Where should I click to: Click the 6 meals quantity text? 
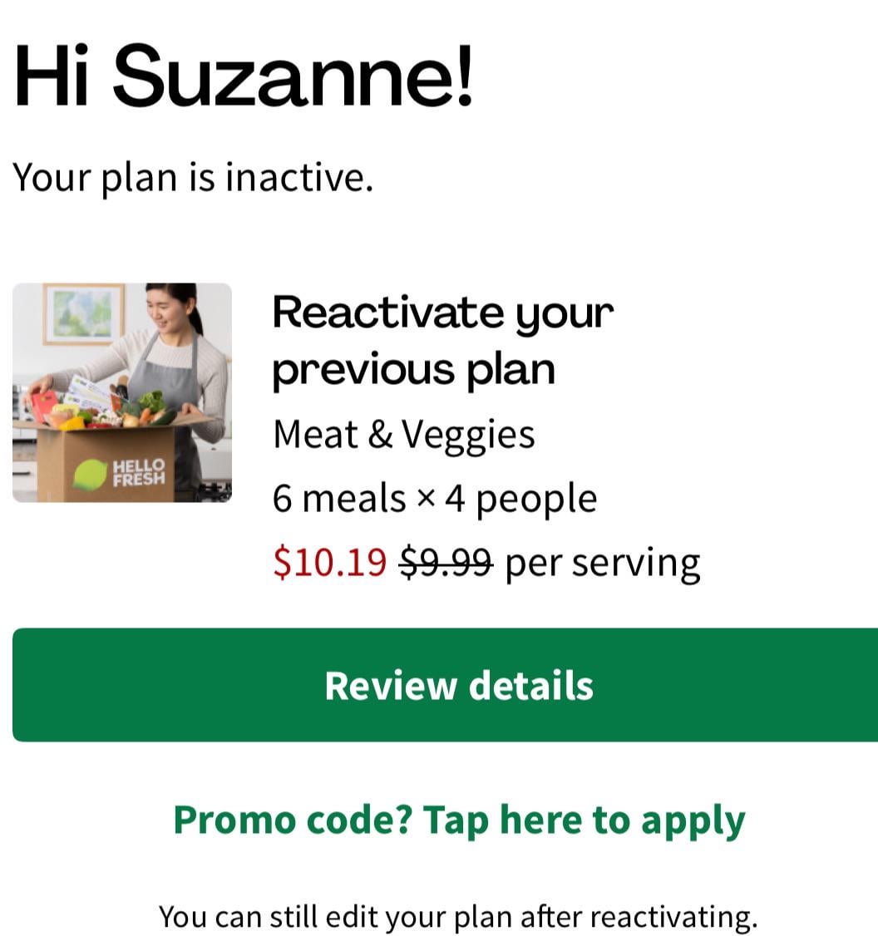coord(338,499)
